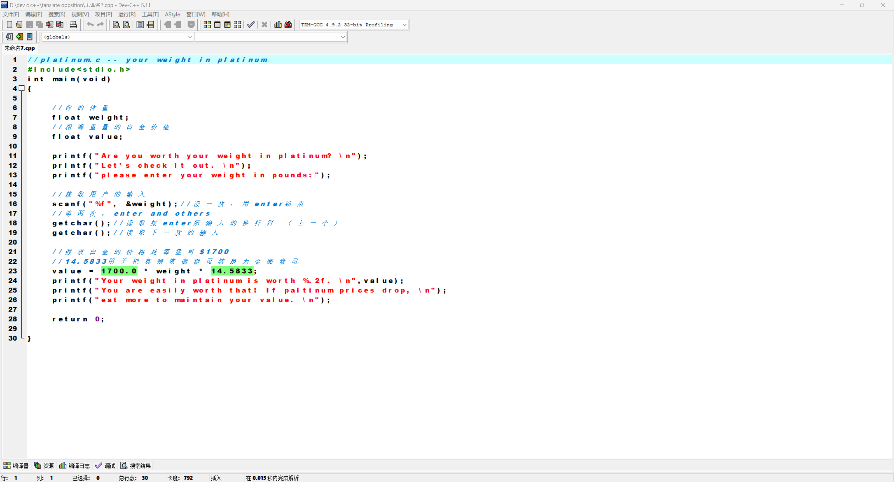Image resolution: width=894 pixels, height=482 pixels.
Task: Expand the (globals) scope dropdown
Action: [x=190, y=37]
